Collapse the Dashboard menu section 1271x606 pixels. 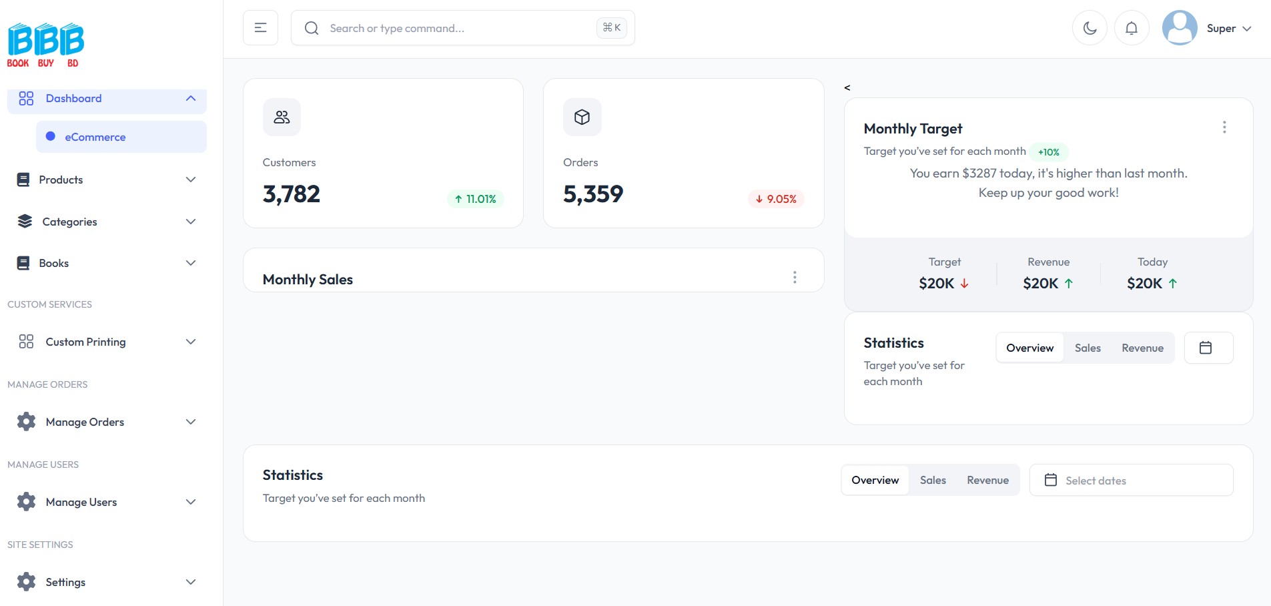[191, 99]
